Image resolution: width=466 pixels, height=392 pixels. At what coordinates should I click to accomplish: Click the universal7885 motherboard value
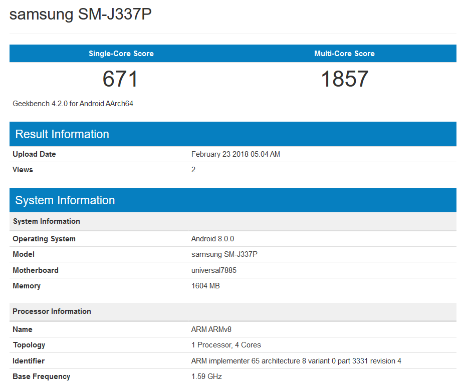click(214, 270)
